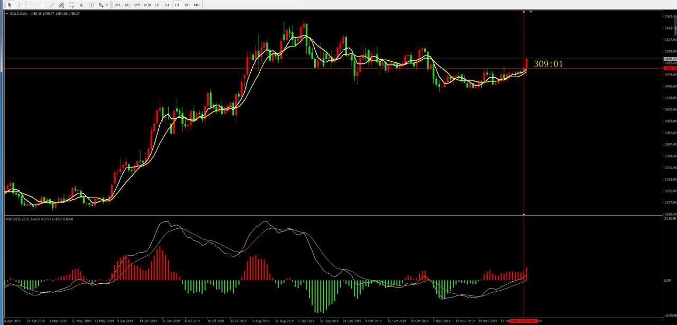Click the 1563 price on the scale
The width and height of the screenshot is (677, 325).
point(670,16)
